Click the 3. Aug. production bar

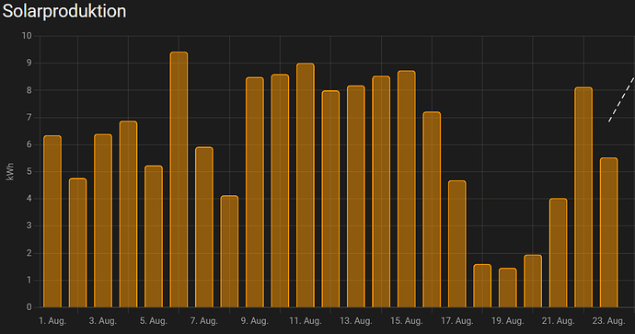point(103,221)
